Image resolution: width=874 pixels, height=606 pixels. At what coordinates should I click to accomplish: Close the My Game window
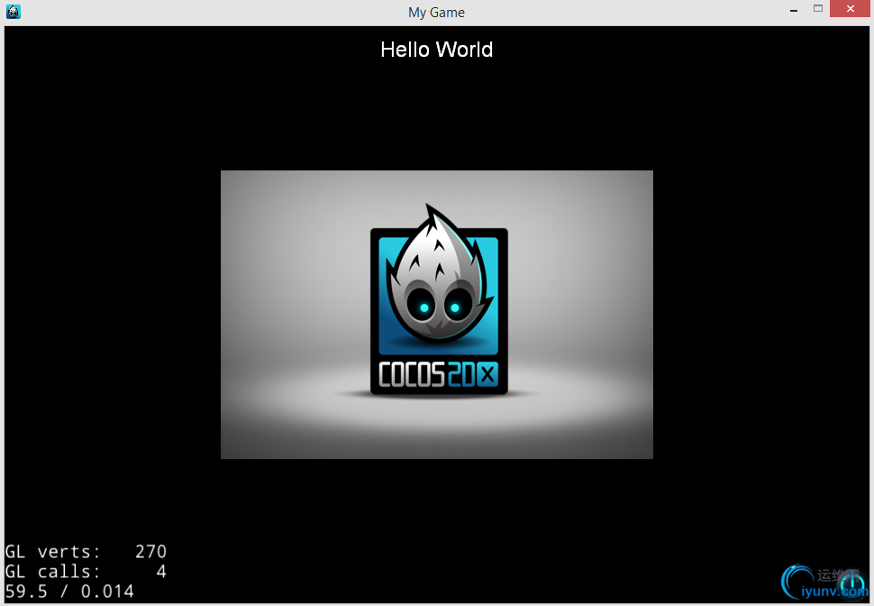tap(850, 8)
